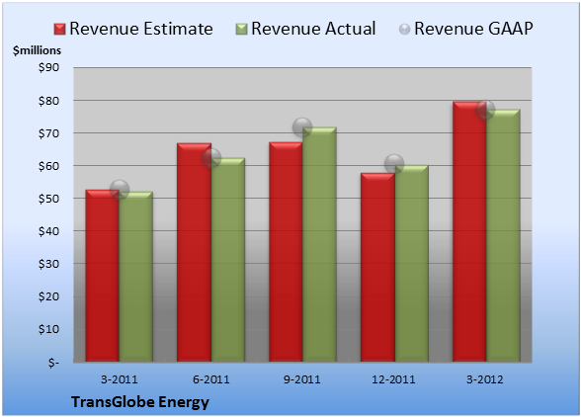Select the green actual bar for 12-2011
Screen dimensions: 581x417
tap(412, 263)
